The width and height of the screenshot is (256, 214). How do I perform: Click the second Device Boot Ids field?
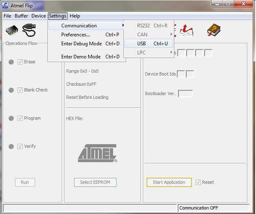point(190,74)
